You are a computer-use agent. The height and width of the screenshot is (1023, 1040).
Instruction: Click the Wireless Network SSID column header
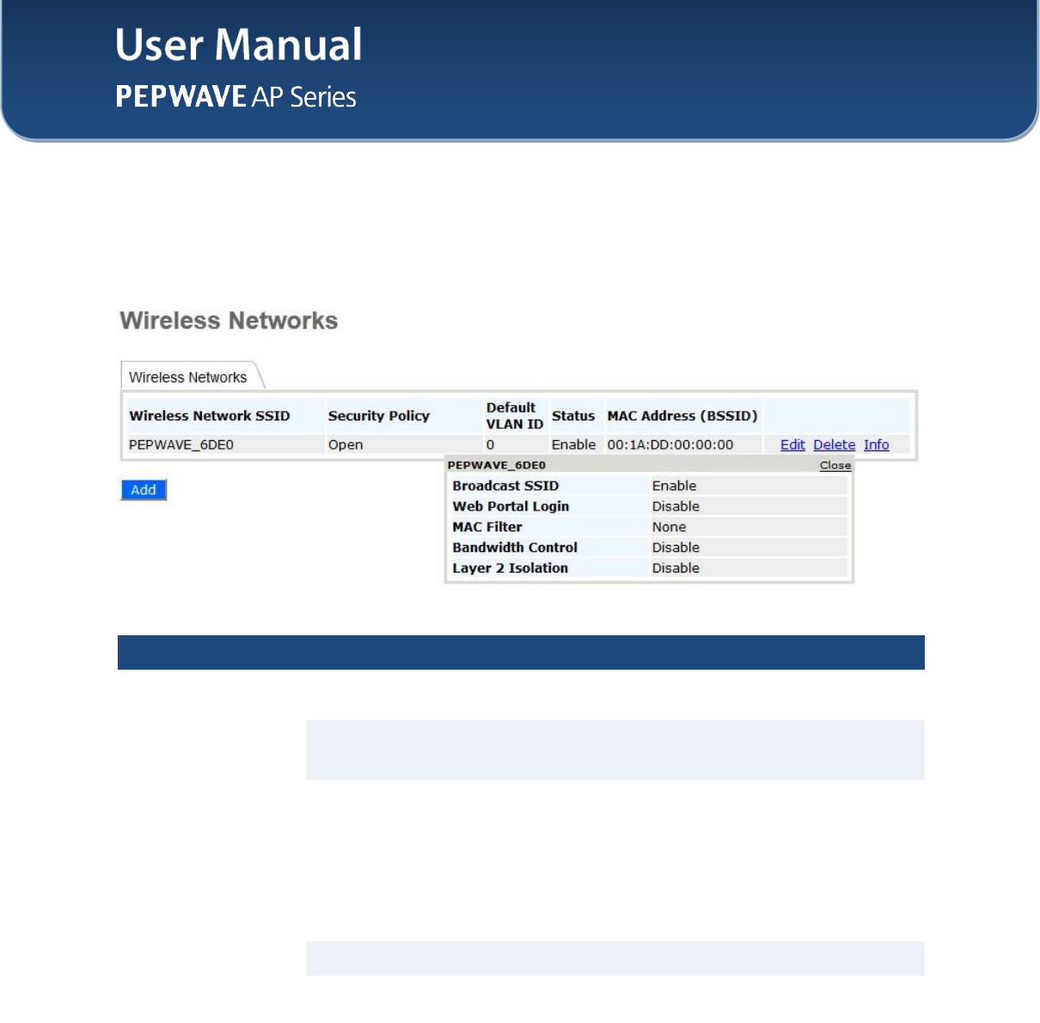210,415
